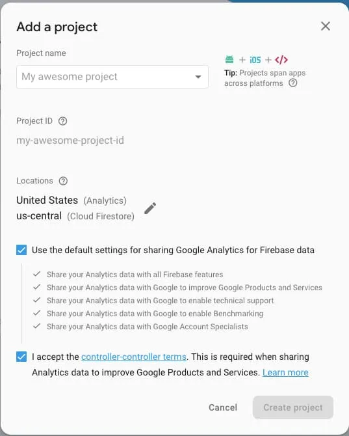Open help for projects span apps tip
This screenshot has width=349, height=436.
[292, 83]
